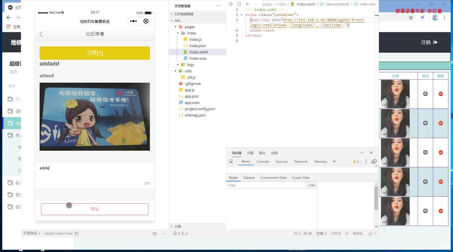Click 注销 logout in the browser page
This screenshot has width=453, height=252.
point(429,42)
